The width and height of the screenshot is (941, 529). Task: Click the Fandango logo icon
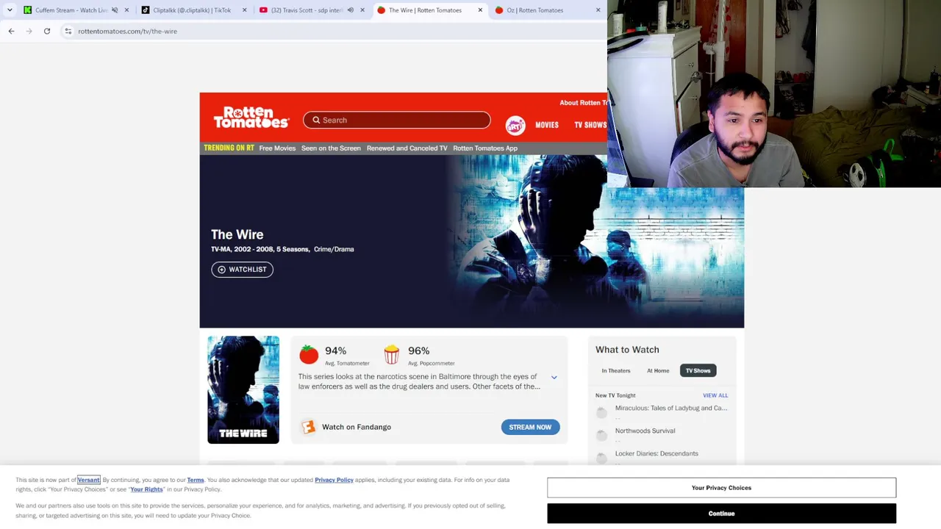coord(309,427)
